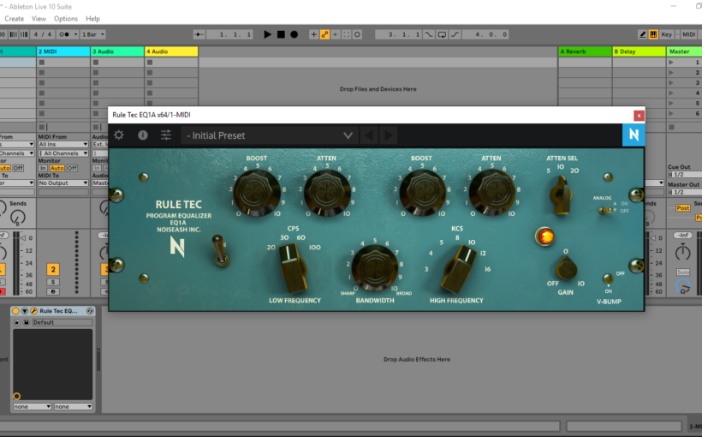
Task: Open plugin settings gear icon
Action: click(119, 135)
